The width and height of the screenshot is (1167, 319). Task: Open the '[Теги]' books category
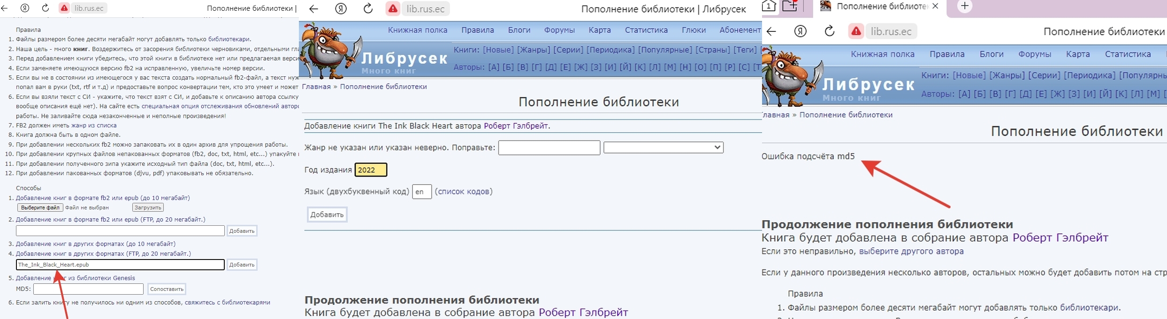pyautogui.click(x=745, y=50)
